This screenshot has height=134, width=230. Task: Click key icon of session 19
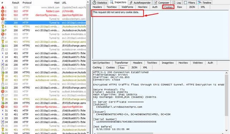(x=3, y=76)
